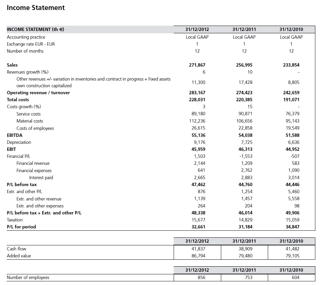Select the Costs of employees label
The width and height of the screenshot is (321, 285).
35,128
